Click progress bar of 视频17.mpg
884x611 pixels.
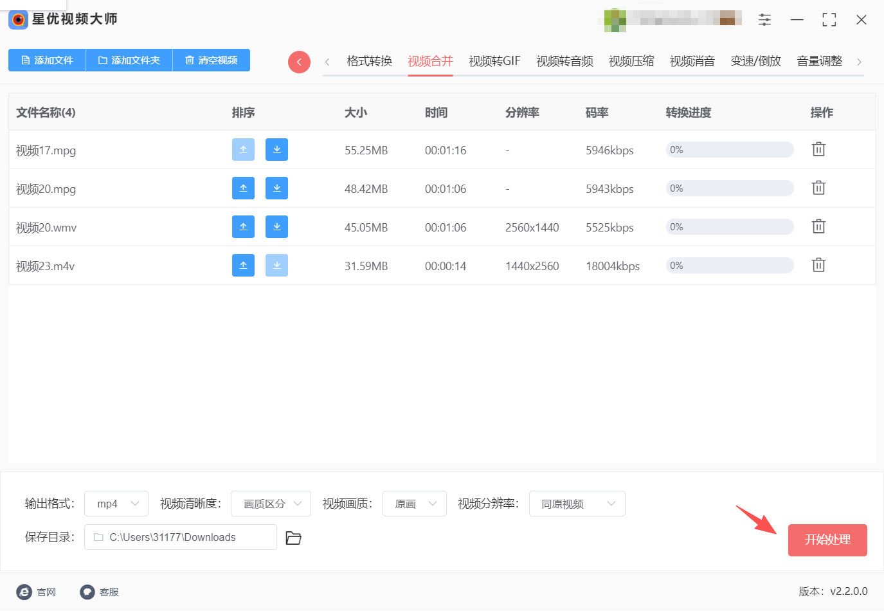(730, 150)
